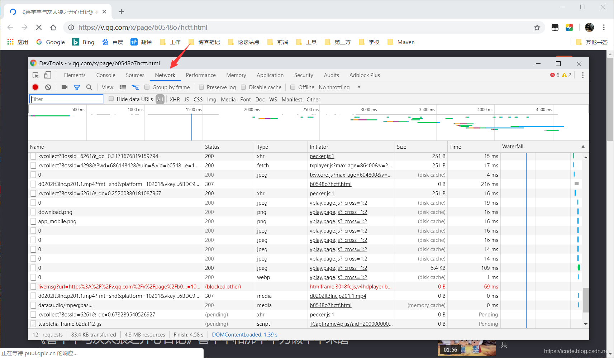Click the DevTools inspect element icon
The image size is (614, 358).
pyautogui.click(x=35, y=75)
